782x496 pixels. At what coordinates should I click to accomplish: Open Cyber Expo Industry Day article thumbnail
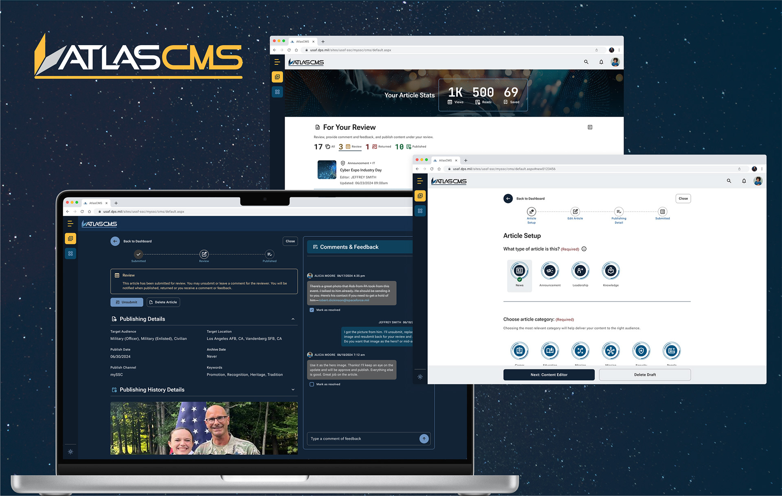click(327, 170)
